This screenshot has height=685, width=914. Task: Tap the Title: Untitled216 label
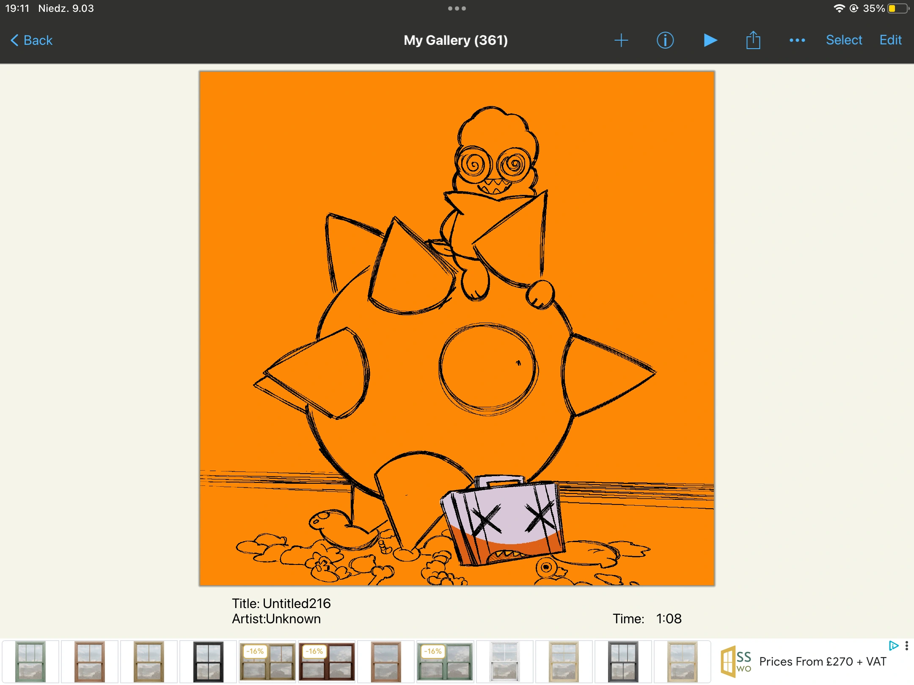pos(281,603)
